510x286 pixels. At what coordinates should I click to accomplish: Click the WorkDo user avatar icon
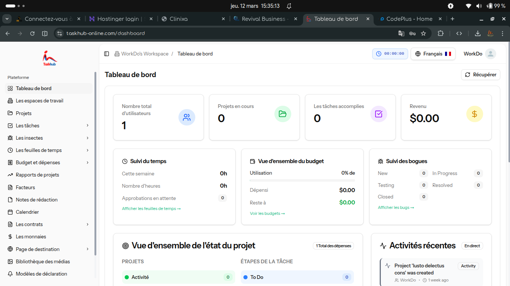pos(490,54)
